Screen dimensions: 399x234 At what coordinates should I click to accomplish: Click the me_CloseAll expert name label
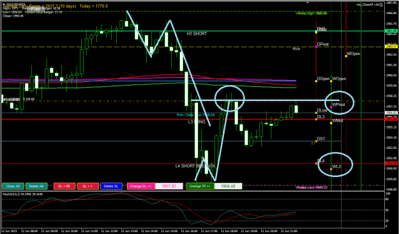point(368,4)
